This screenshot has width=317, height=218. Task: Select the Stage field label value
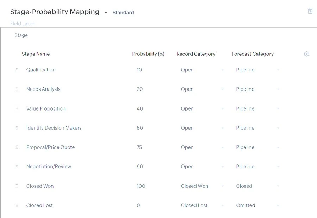[x=21, y=35]
